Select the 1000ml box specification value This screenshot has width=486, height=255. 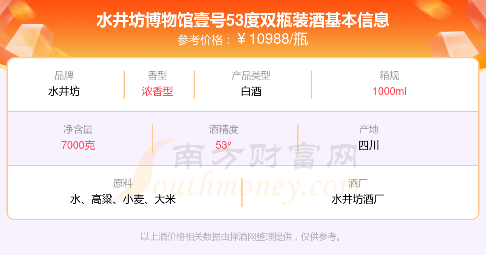(390, 92)
